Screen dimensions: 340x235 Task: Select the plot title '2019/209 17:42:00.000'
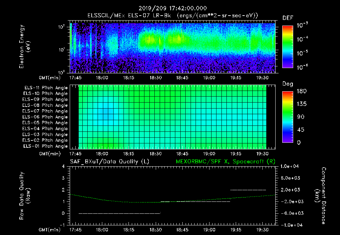pos(173,8)
